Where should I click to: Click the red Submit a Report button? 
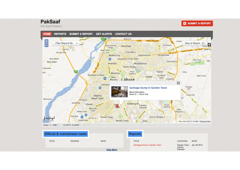(x=197, y=23)
